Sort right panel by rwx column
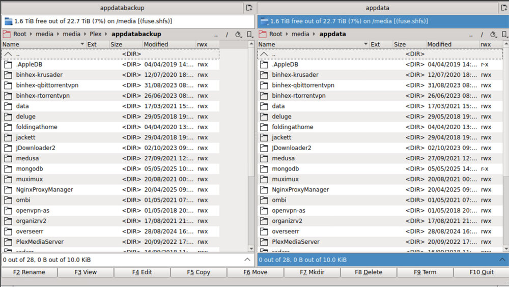 [x=490, y=44]
